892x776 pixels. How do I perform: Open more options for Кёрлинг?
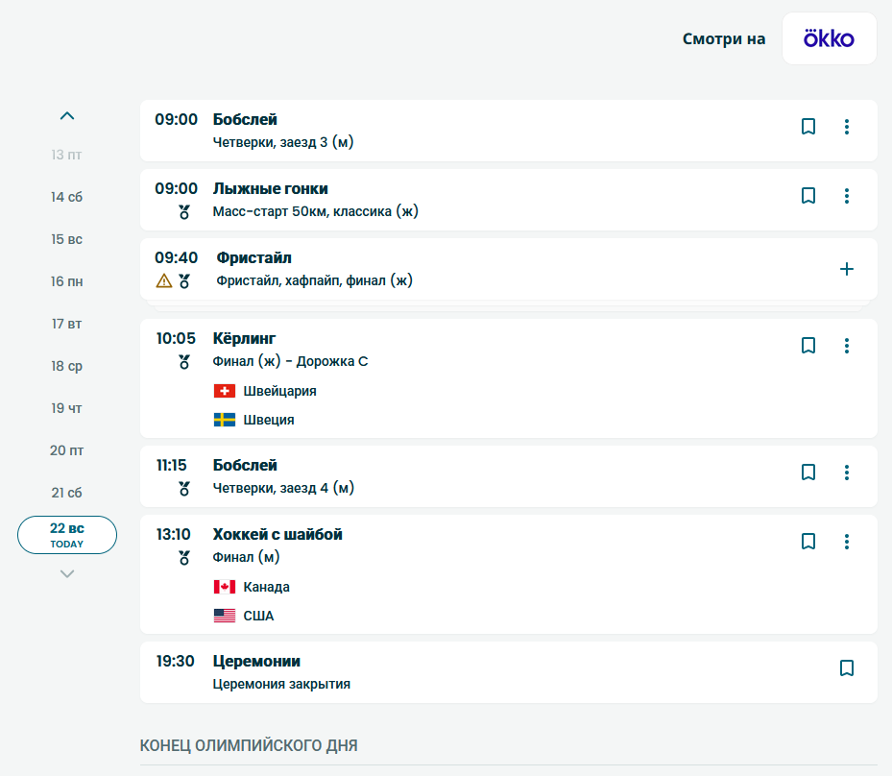(846, 346)
